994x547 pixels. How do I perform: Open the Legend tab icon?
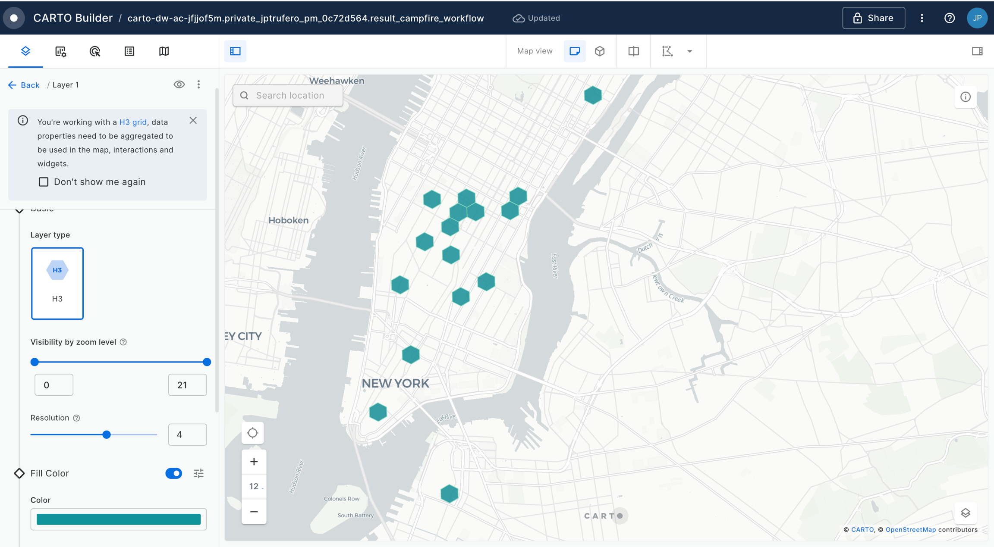[x=129, y=51]
